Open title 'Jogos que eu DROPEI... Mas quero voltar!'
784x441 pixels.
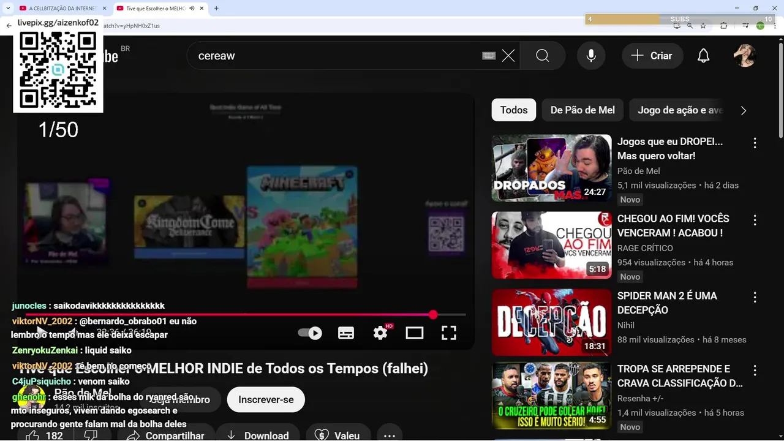click(x=670, y=149)
